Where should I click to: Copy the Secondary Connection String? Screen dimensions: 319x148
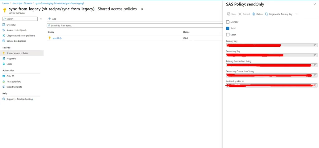315,75
